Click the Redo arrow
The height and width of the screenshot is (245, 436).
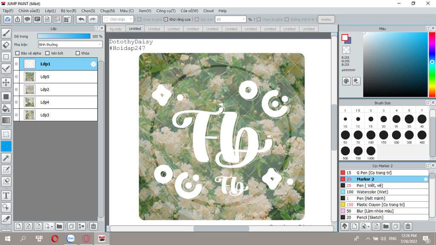[92, 20]
